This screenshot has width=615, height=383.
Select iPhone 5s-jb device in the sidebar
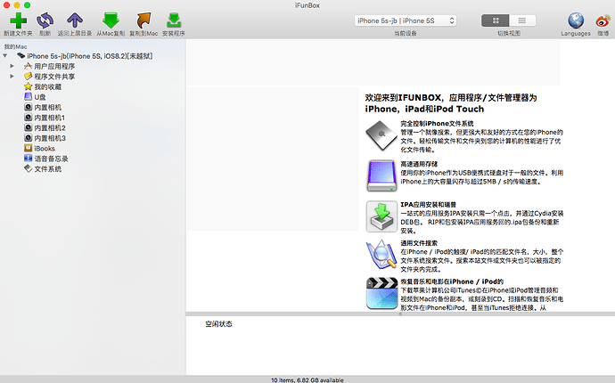tap(90, 56)
